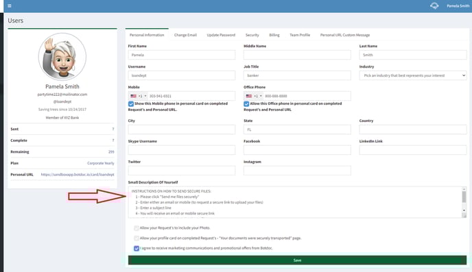Image resolution: width=472 pixels, height=272 pixels.
Task: Click the City input field
Action: click(x=182, y=129)
